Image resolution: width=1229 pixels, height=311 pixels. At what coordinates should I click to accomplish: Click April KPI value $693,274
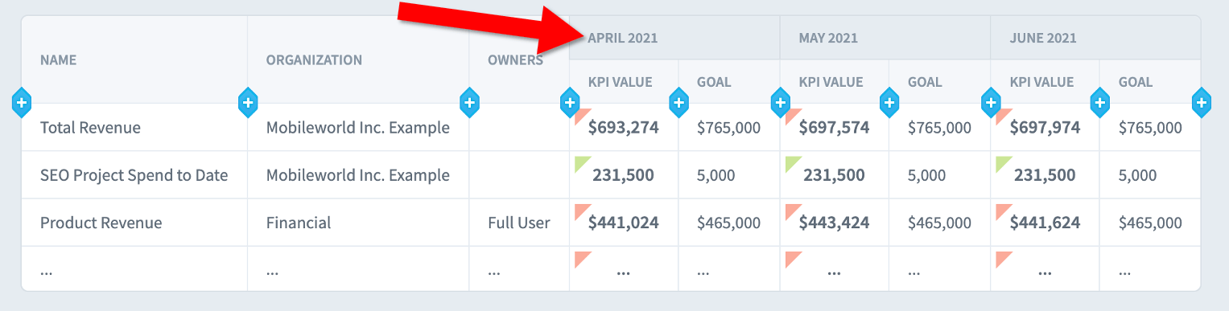624,127
